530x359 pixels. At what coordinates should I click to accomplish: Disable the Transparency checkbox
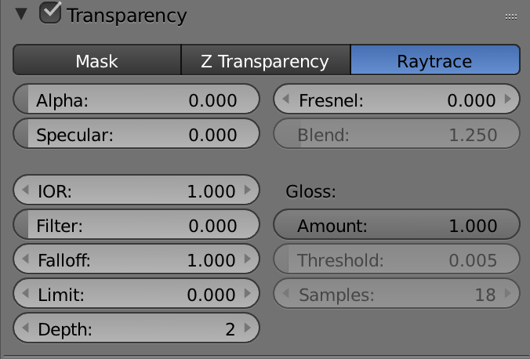(51, 13)
